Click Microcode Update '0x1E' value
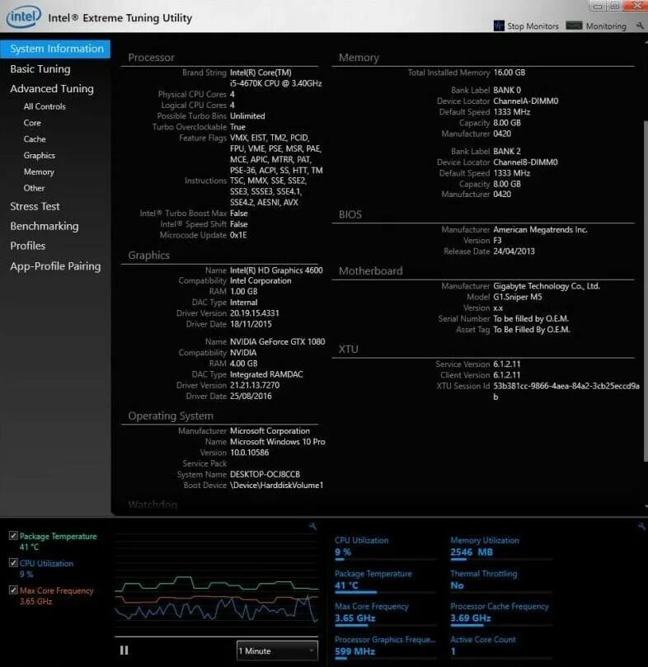The width and height of the screenshot is (648, 667). pyautogui.click(x=238, y=235)
